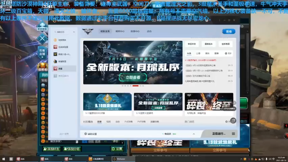Viewport: 288px width, 162px height.
Task: Click 添加好友 in the game window
Action: (51, 149)
